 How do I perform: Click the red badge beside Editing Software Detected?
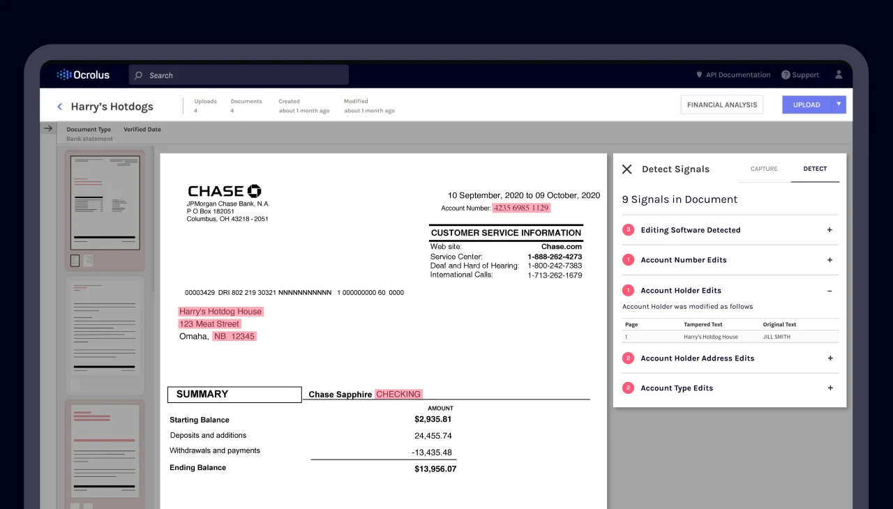pyautogui.click(x=628, y=229)
